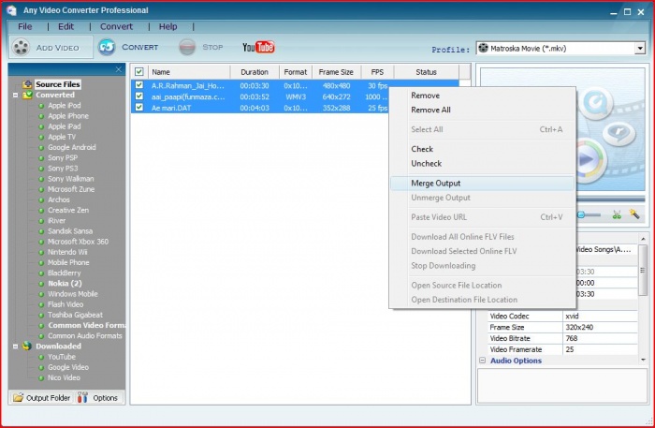The width and height of the screenshot is (655, 428).
Task: Select Remove All in context menu
Action: [431, 110]
